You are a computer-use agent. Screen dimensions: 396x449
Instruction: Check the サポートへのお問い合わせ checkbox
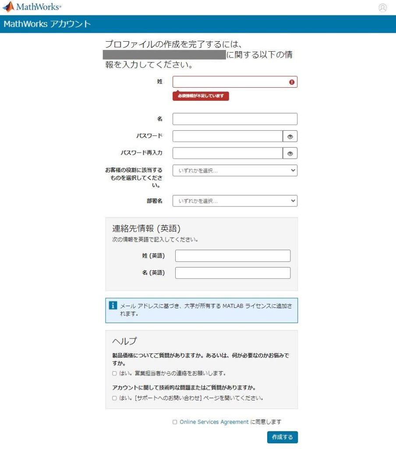[x=114, y=398]
